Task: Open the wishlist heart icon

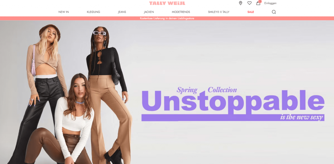Action: coord(250,3)
